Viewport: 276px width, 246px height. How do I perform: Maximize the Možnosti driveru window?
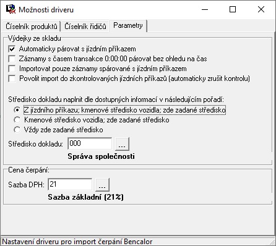(x=233, y=9)
